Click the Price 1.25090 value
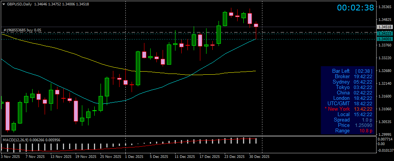The height and width of the screenshot is (161, 394). (x=363, y=125)
